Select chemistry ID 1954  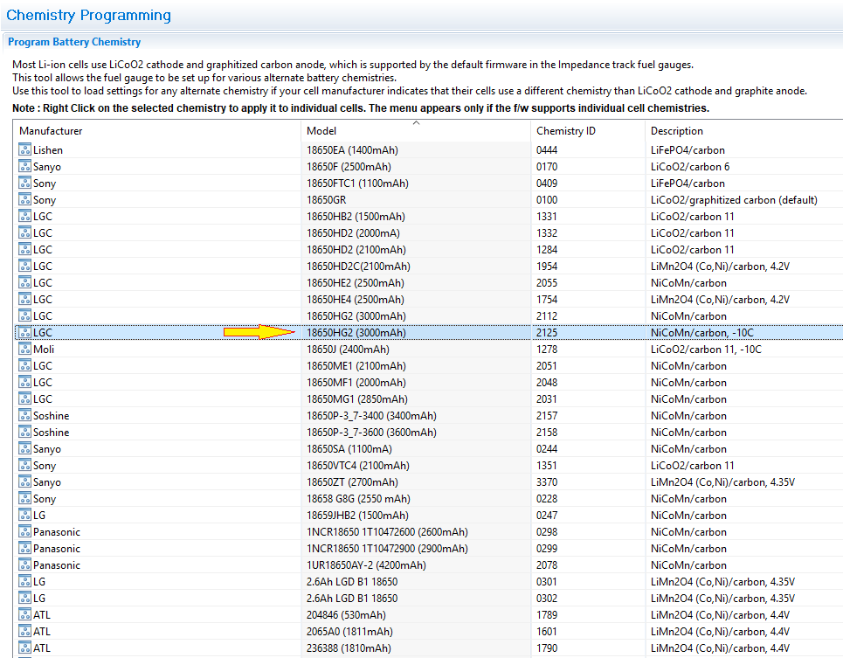click(x=547, y=267)
